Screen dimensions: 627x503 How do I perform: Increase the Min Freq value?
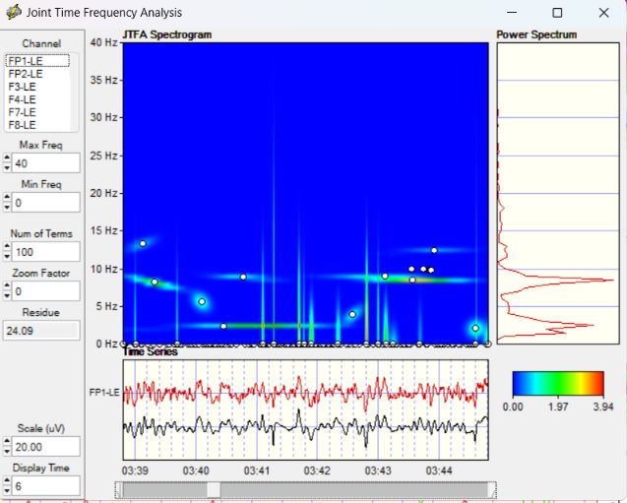pos(7,198)
